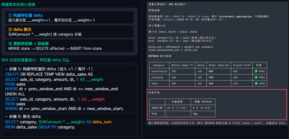289x139 pixels.
Task: Click the "增量 REFRESH" column header
Action: [202, 102]
